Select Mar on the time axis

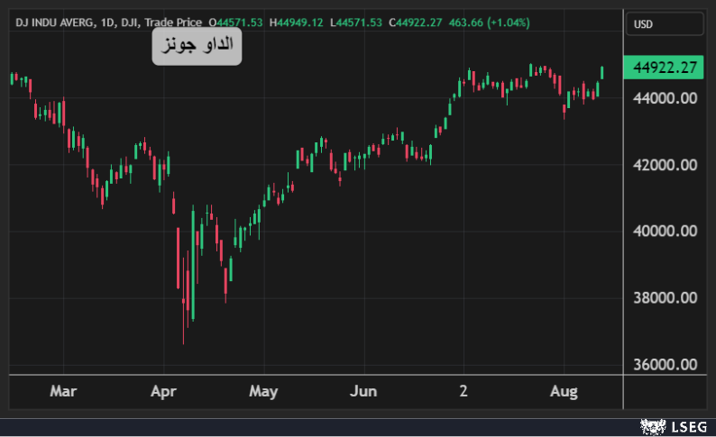pyautogui.click(x=62, y=392)
